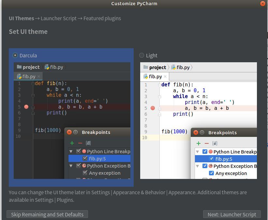
Task: Collapse Python Exception node in Darcula preview
Action: (71, 166)
